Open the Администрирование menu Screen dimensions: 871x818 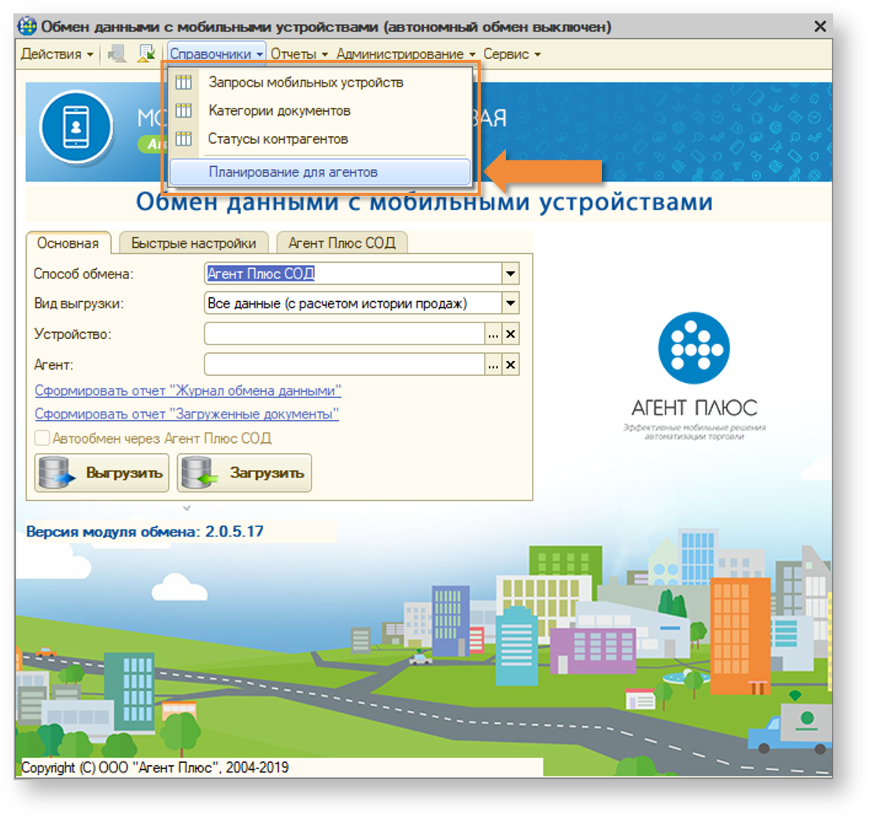(x=405, y=53)
